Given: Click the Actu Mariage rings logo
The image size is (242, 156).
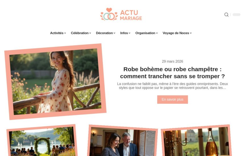Looking at the screenshot, I should pyautogui.click(x=121, y=14).
